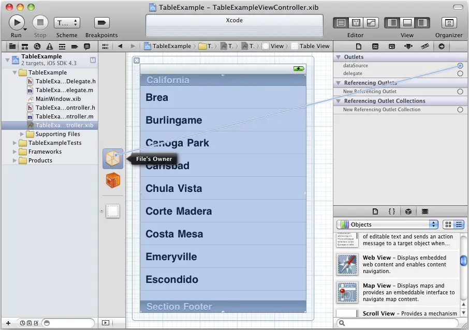The image size is (469, 330).
Task: Click the library search field
Action: pyautogui.click(x=401, y=323)
